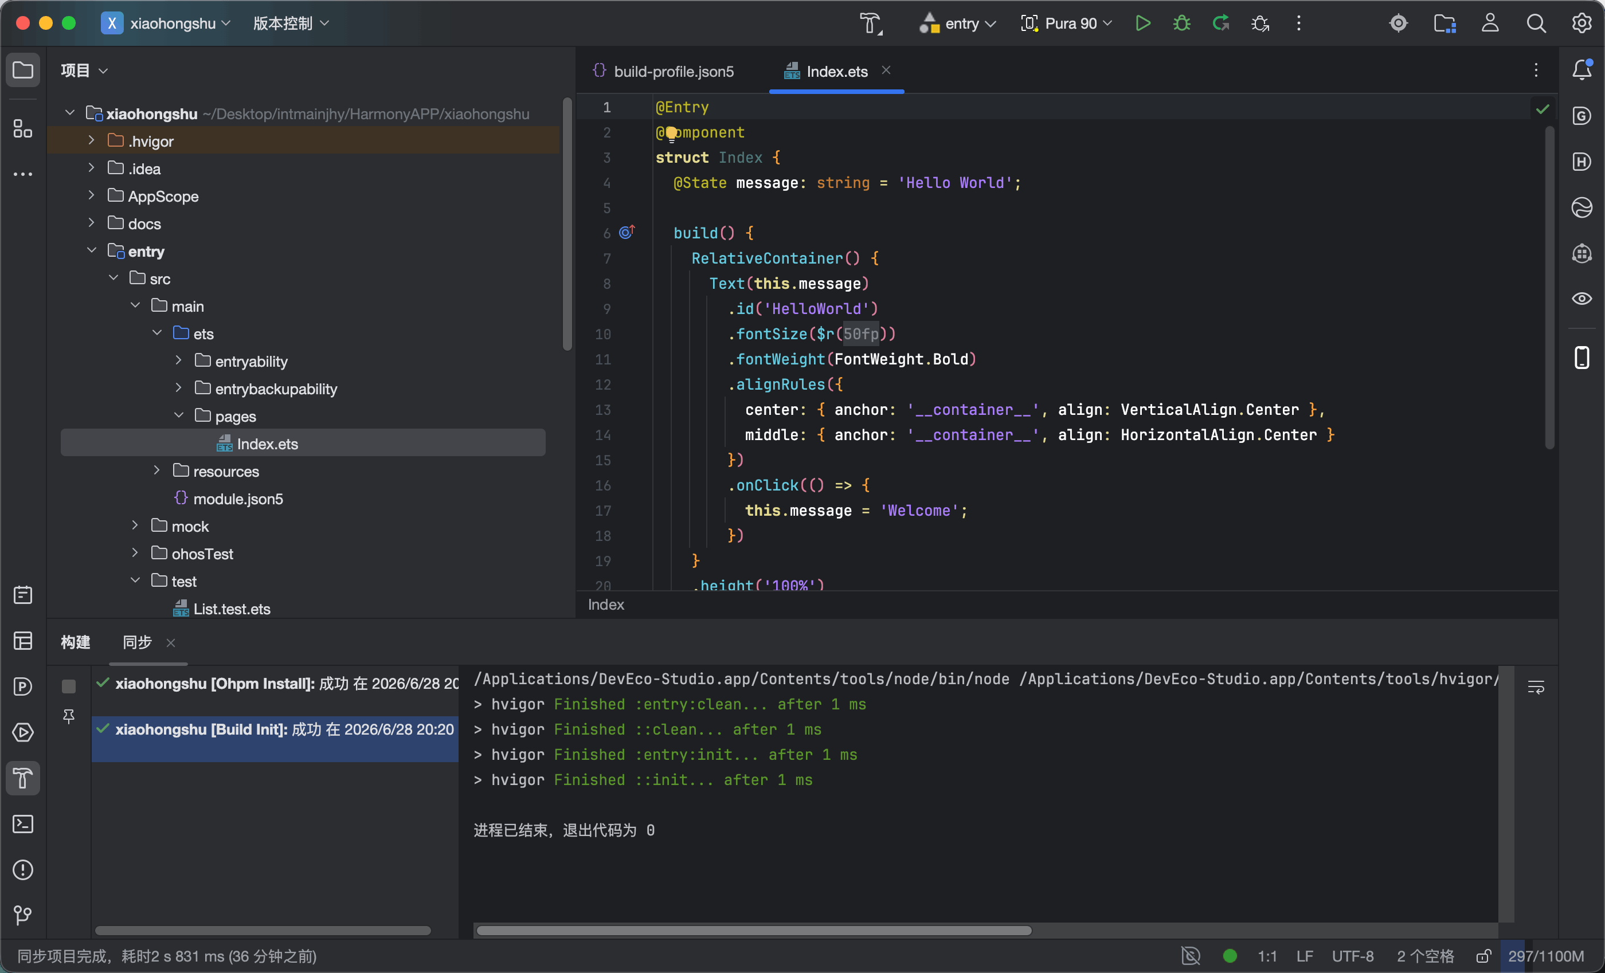Switch to the 构建 tab

click(76, 642)
